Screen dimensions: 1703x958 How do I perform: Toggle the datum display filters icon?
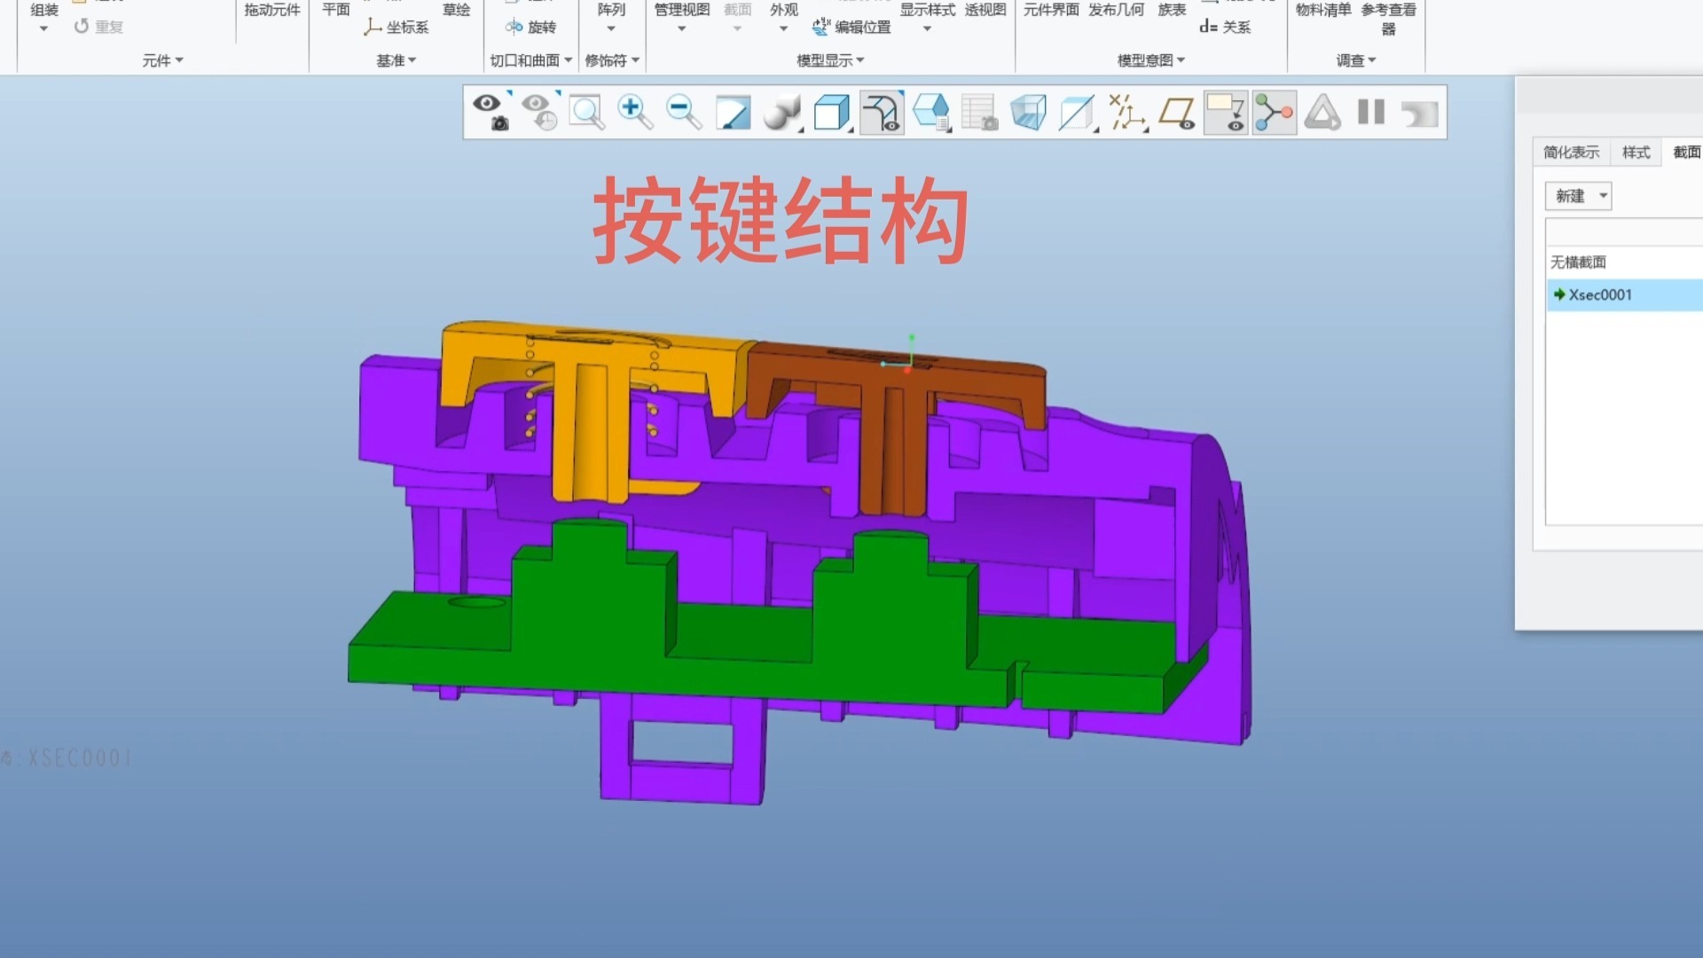coord(1127,113)
